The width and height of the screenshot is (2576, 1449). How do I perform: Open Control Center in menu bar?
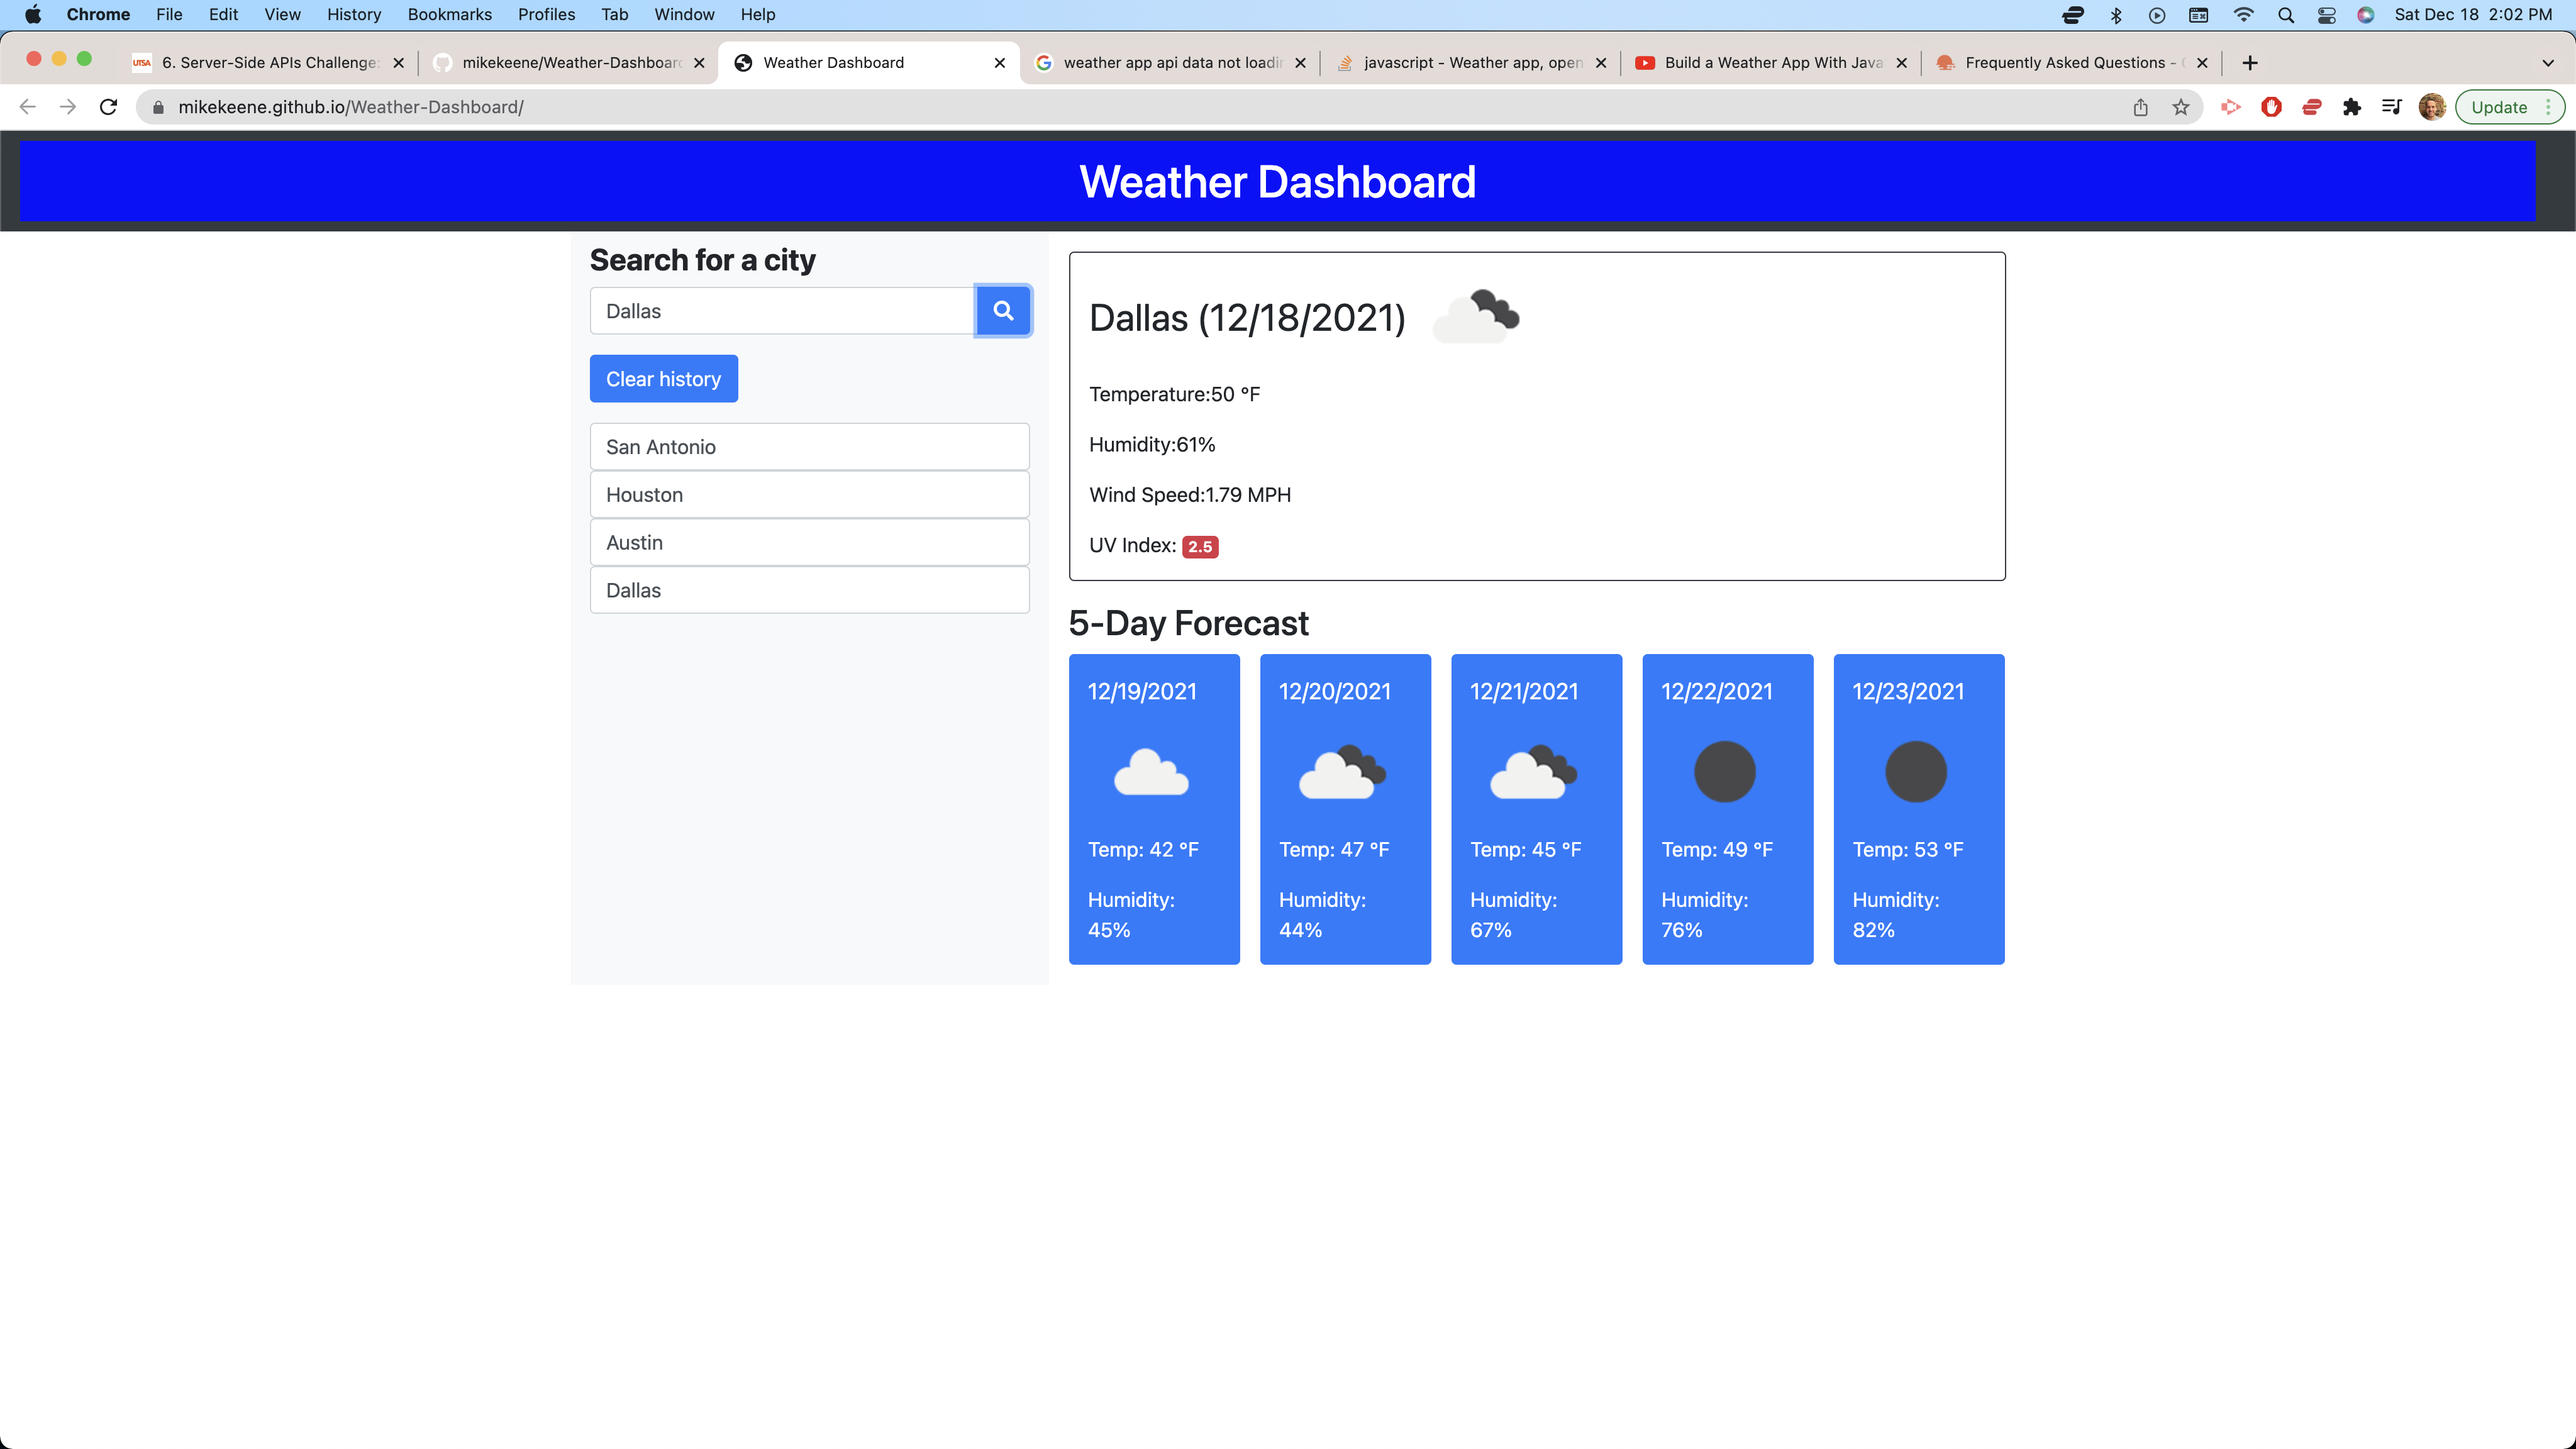point(2327,14)
